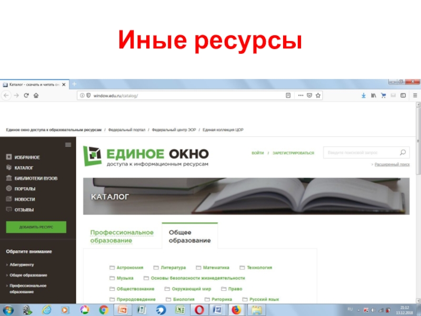Click Федеральный портал breadcrumb link
The height and width of the screenshot is (316, 421).
tap(127, 130)
